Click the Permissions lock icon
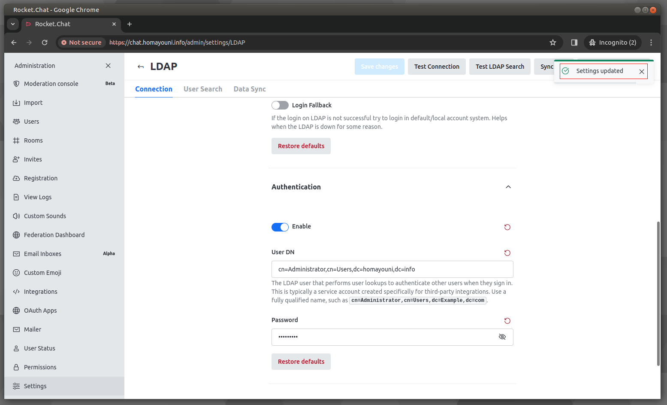The height and width of the screenshot is (405, 667). coord(16,367)
